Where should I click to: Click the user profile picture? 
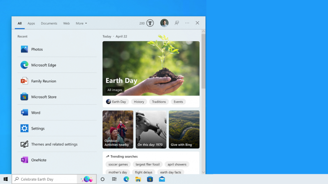[x=164, y=23]
